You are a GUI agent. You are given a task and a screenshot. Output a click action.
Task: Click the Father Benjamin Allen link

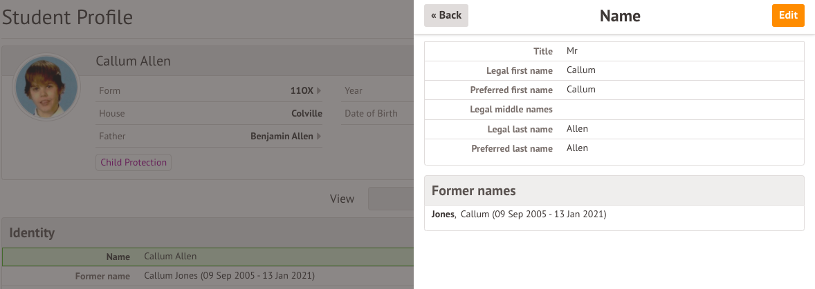[x=281, y=137]
